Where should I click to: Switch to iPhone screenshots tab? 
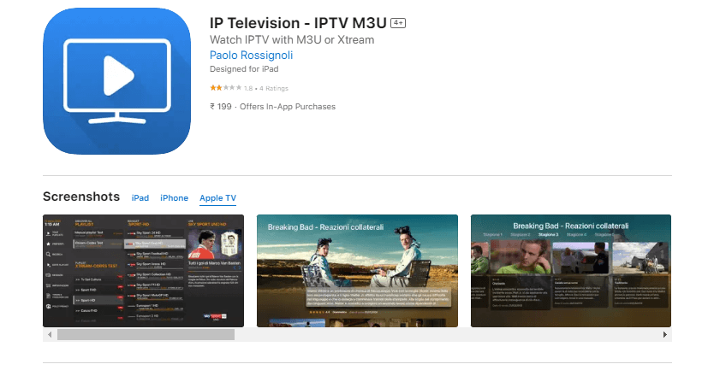point(174,197)
